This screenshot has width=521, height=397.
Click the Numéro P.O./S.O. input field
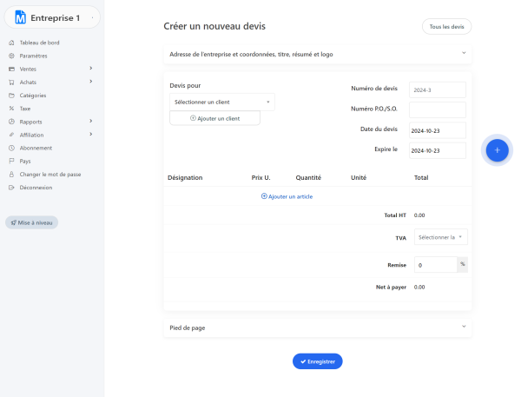(x=437, y=110)
